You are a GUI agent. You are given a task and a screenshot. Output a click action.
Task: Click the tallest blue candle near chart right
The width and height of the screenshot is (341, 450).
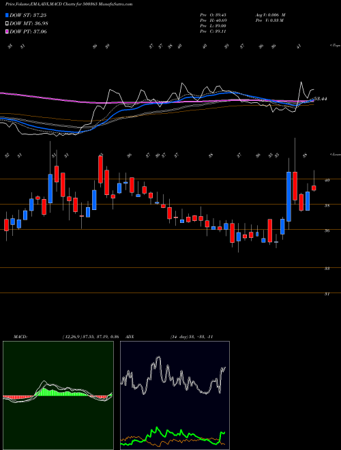(x=288, y=196)
